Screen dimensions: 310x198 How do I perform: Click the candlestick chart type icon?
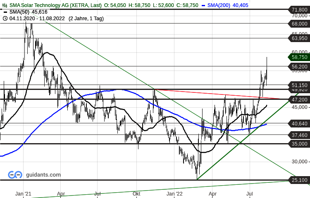(5, 5)
